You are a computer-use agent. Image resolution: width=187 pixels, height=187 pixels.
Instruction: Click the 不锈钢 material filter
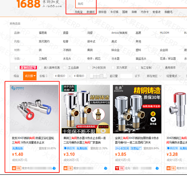(x=67, y=50)
